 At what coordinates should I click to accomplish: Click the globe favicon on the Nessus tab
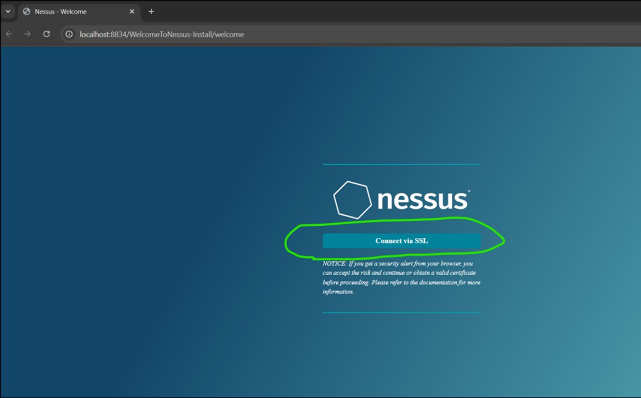pos(26,12)
